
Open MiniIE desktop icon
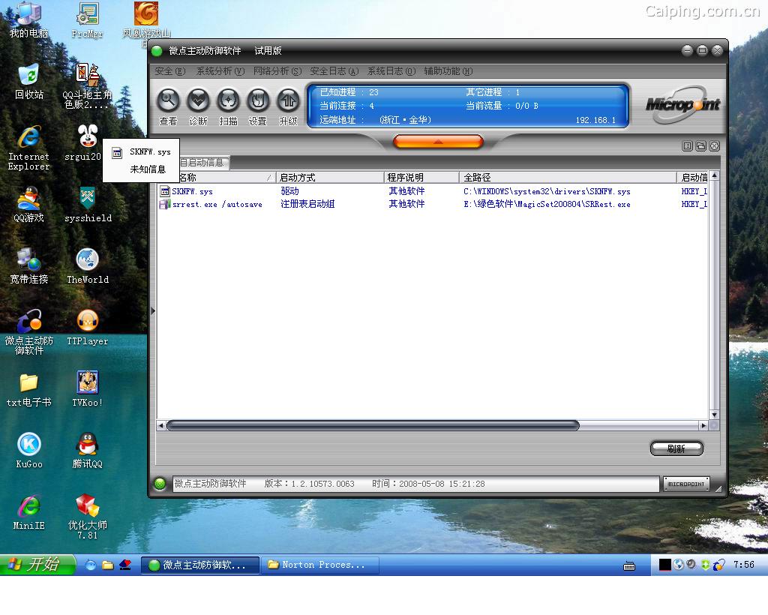point(29,513)
